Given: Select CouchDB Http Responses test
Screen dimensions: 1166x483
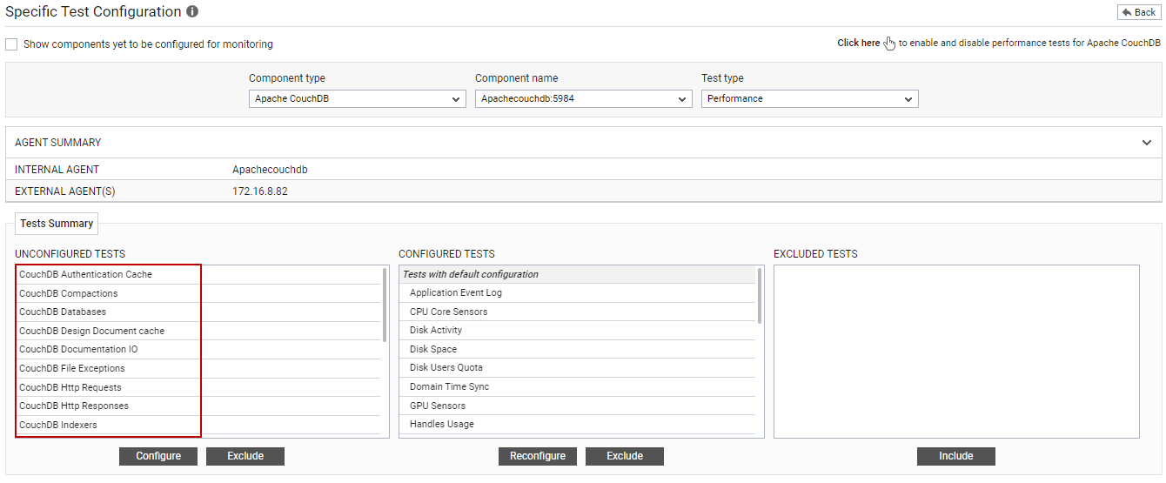Looking at the screenshot, I should 198,406.
